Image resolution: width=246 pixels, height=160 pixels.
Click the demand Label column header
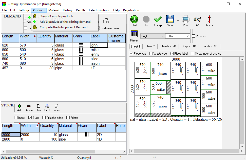click(99, 38)
